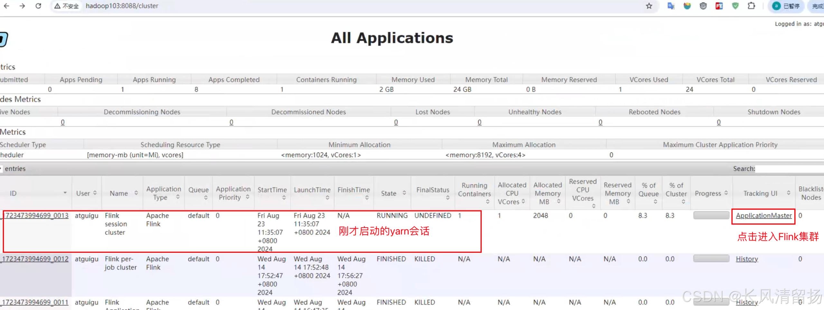Bookmark this page using the star icon
The height and width of the screenshot is (310, 824).
(x=650, y=6)
